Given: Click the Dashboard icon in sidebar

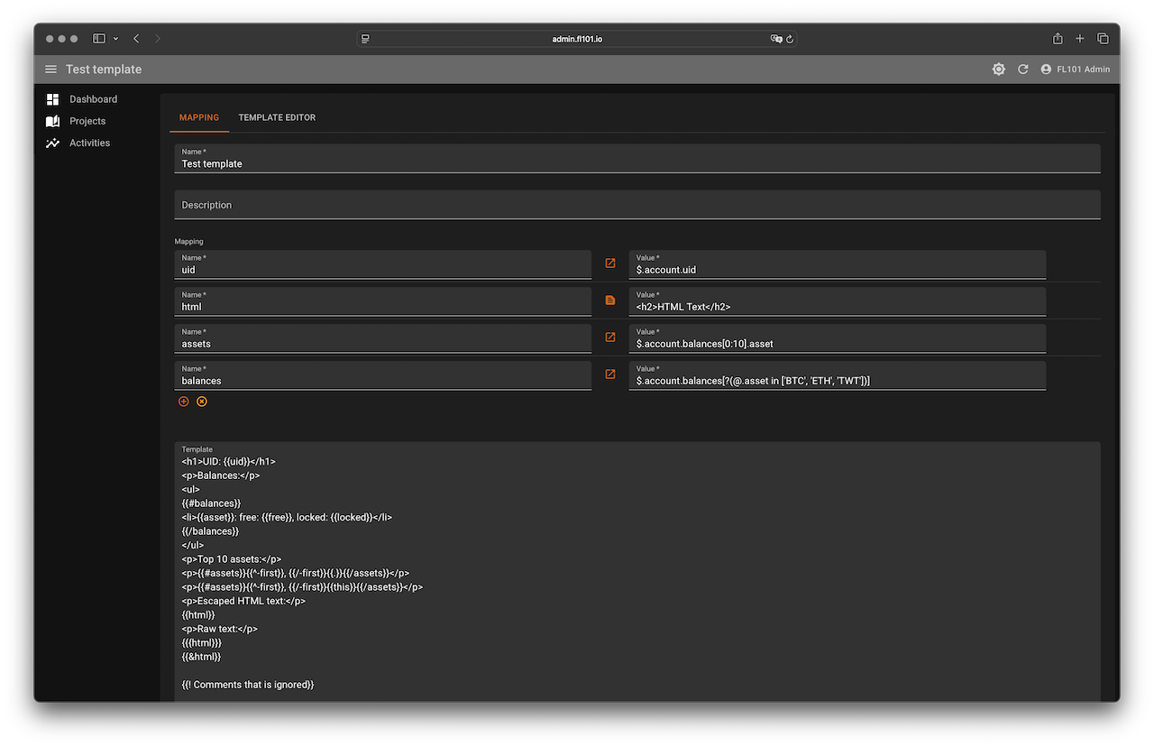Looking at the screenshot, I should pyautogui.click(x=52, y=99).
